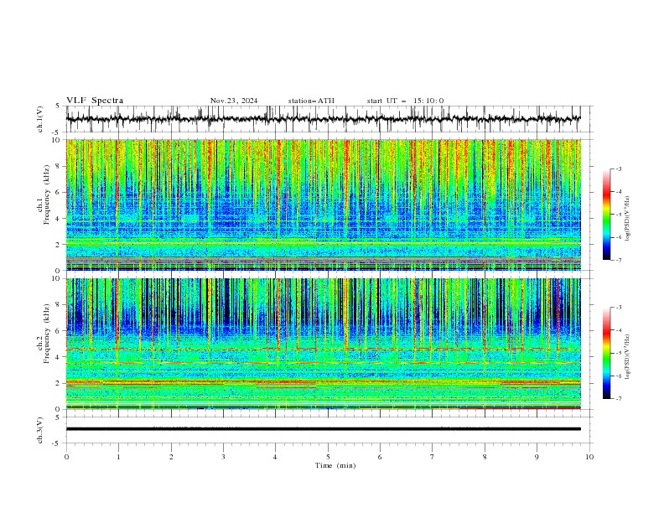
Task: Click time axis tick label "9"
Action: tap(537, 457)
